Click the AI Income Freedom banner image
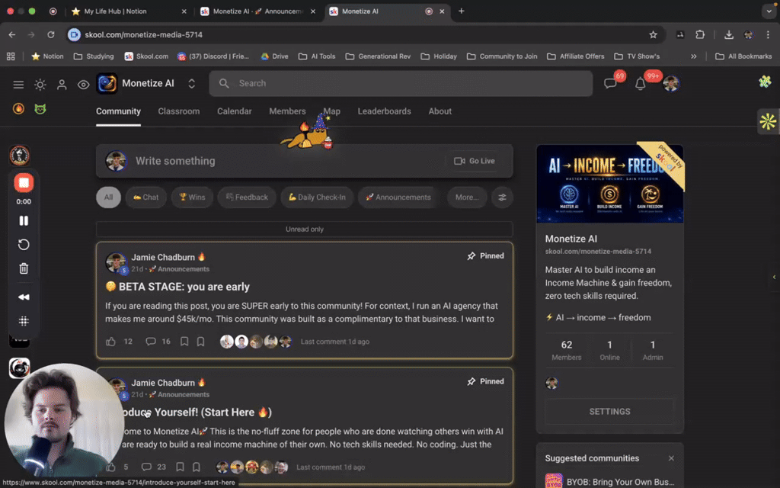Screen dimensions: 780x488 [x=610, y=184]
